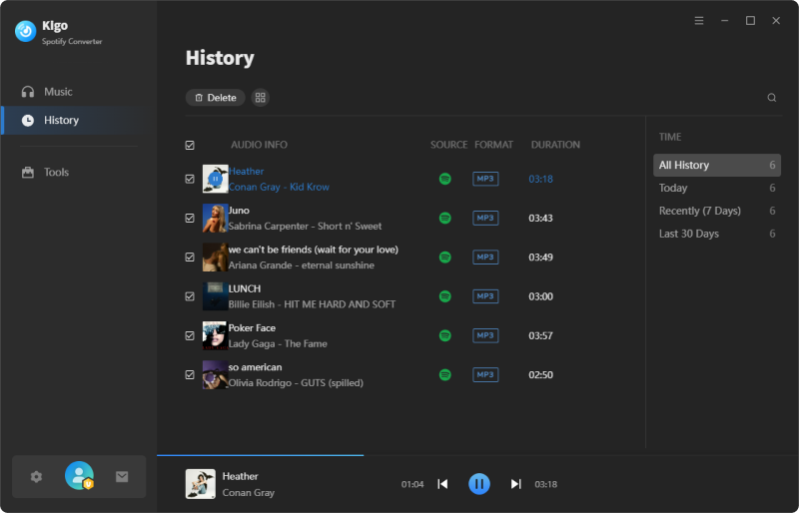The width and height of the screenshot is (799, 513).
Task: Click the Kigo logo icon
Action: (x=26, y=32)
